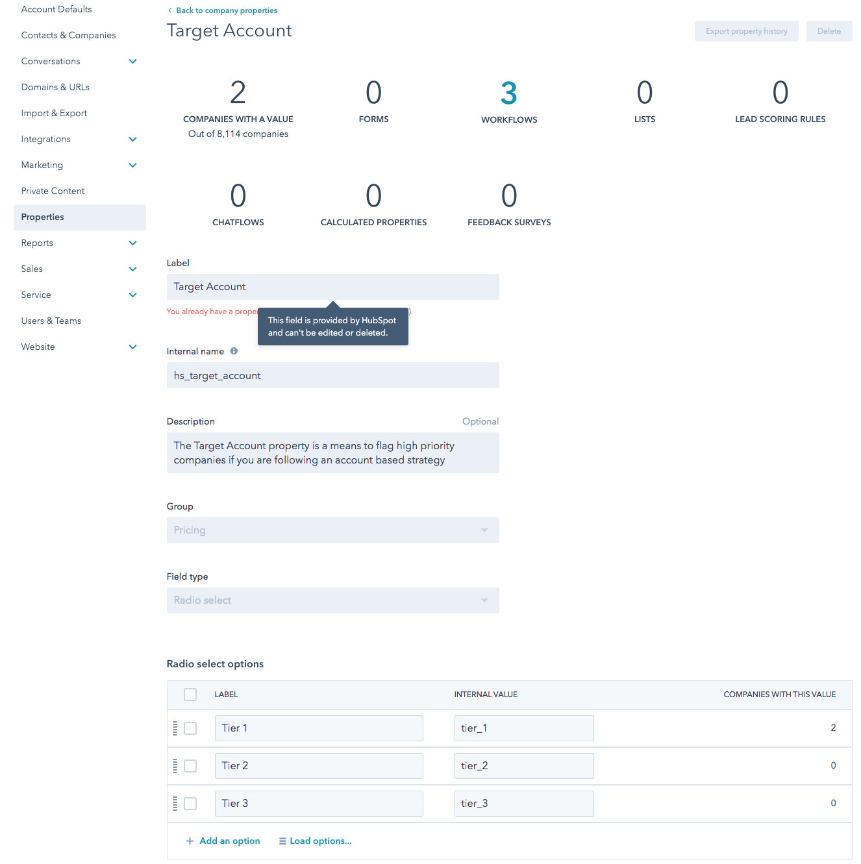Expand the Conversations sidebar section

[132, 62]
